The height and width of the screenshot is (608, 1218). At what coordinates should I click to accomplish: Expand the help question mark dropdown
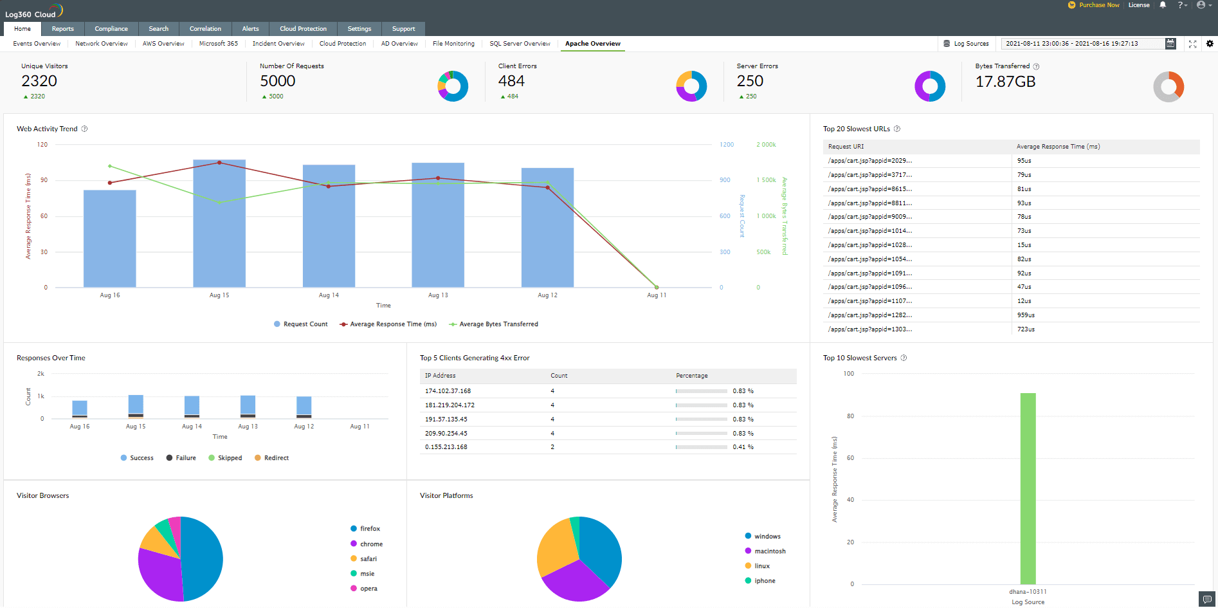click(x=1182, y=5)
